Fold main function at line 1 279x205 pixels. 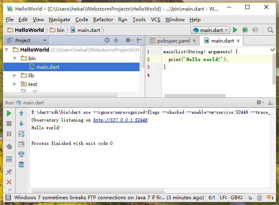pyautogui.click(x=161, y=52)
